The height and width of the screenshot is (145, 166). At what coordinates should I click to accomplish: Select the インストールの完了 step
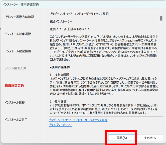point(16,120)
